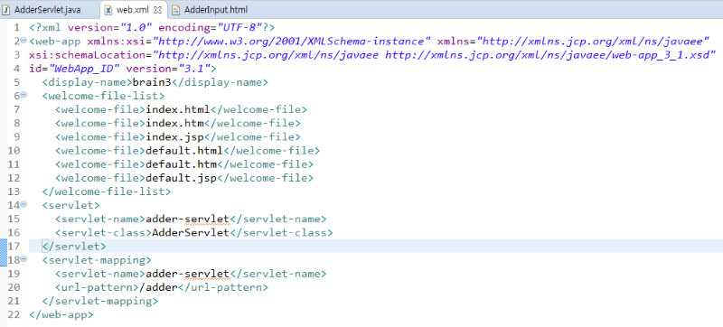This screenshot has width=723, height=327.
Task: Click the /adder url-pattern value
Action: [x=159, y=288]
